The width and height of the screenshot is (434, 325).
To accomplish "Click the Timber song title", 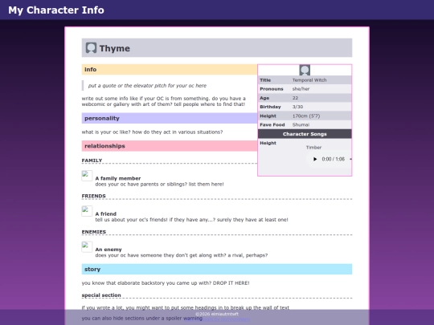I will [313, 148].
